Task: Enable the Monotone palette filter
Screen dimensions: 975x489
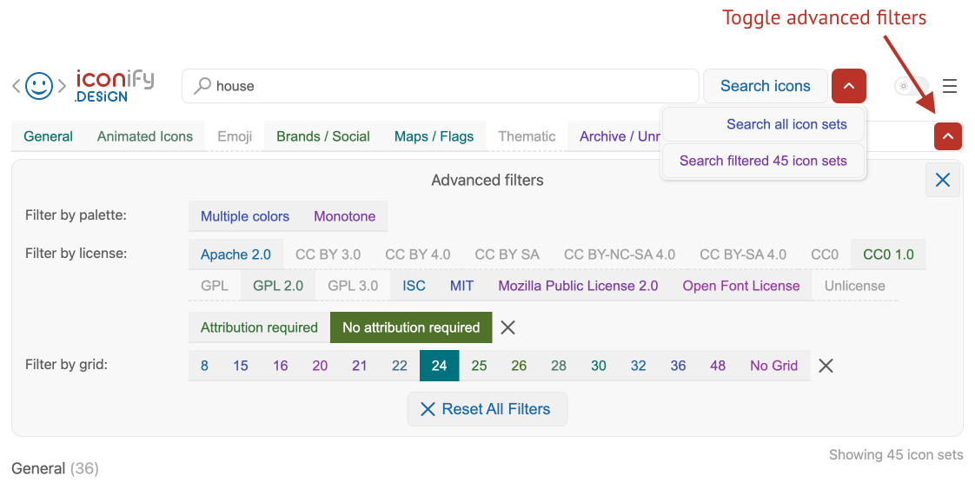Action: click(344, 216)
